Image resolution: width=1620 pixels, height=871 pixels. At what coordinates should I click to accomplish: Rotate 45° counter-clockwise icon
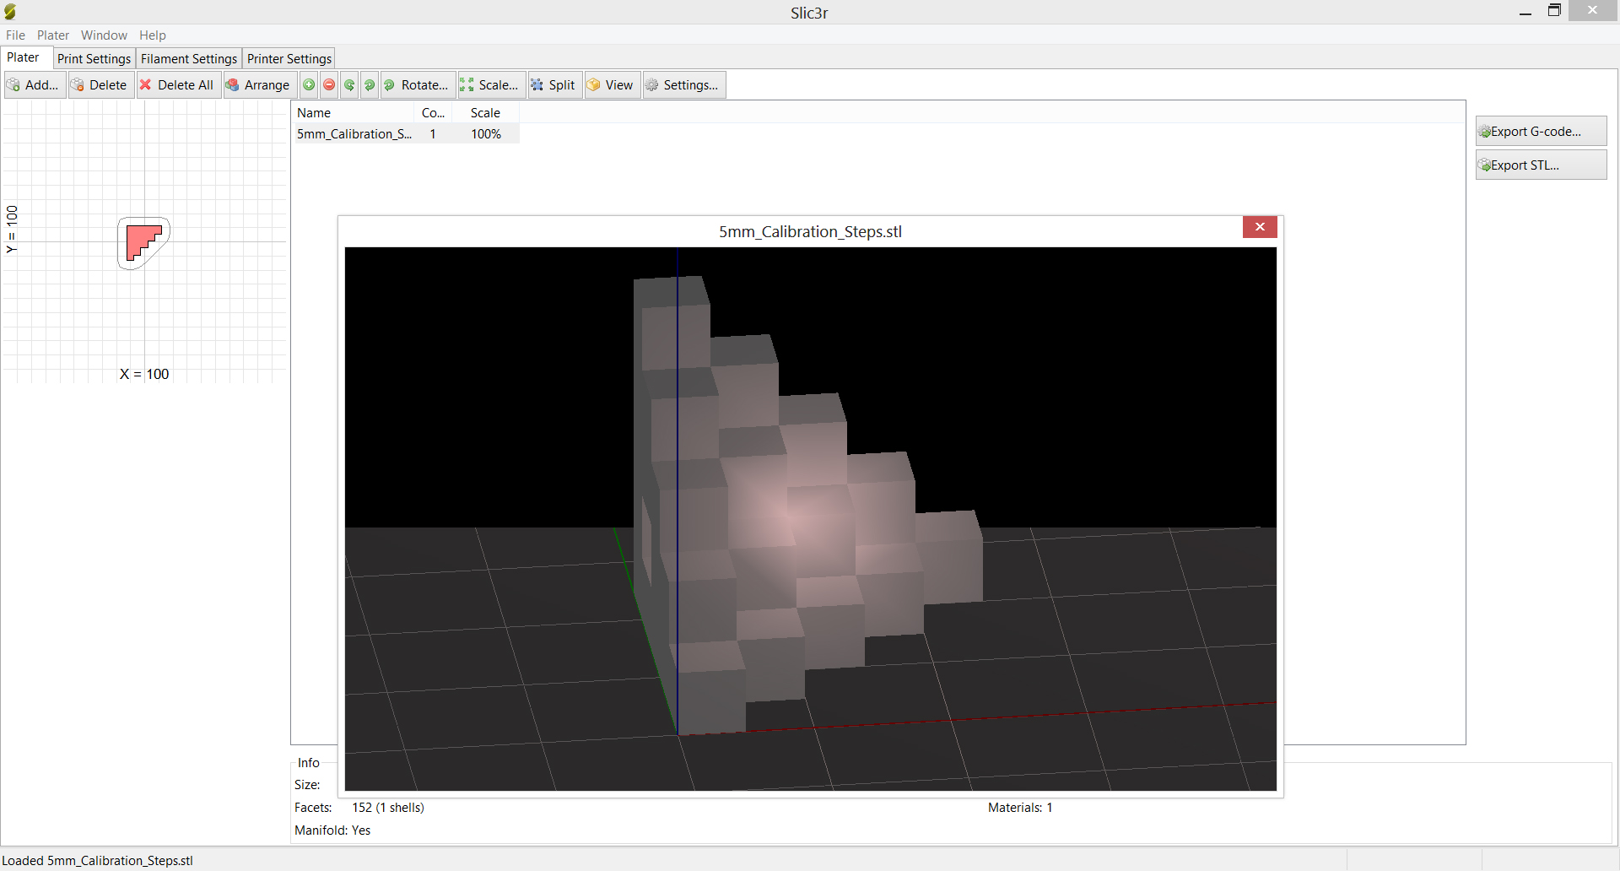point(350,85)
